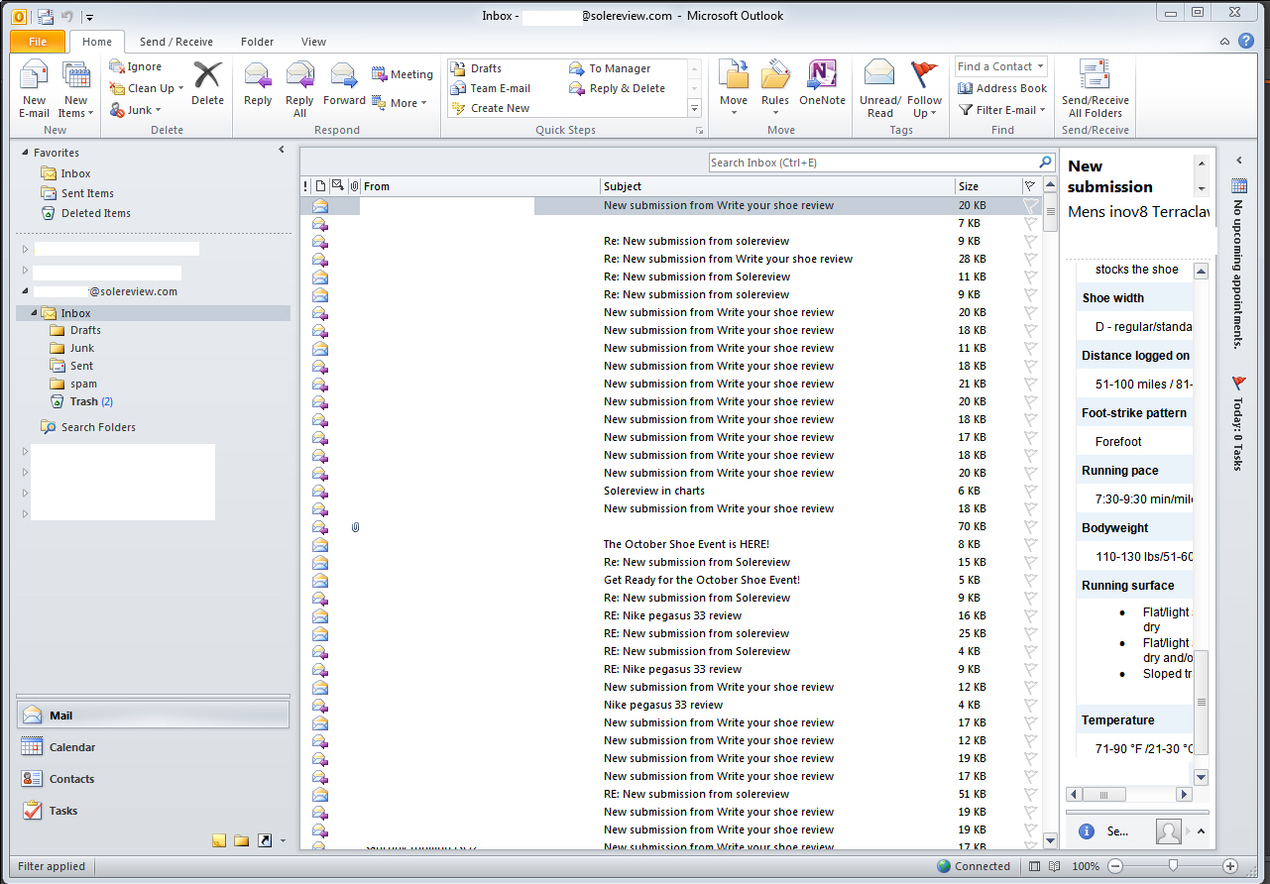This screenshot has height=884, width=1270.
Task: Run Reply & Delete quick step
Action: pos(618,88)
